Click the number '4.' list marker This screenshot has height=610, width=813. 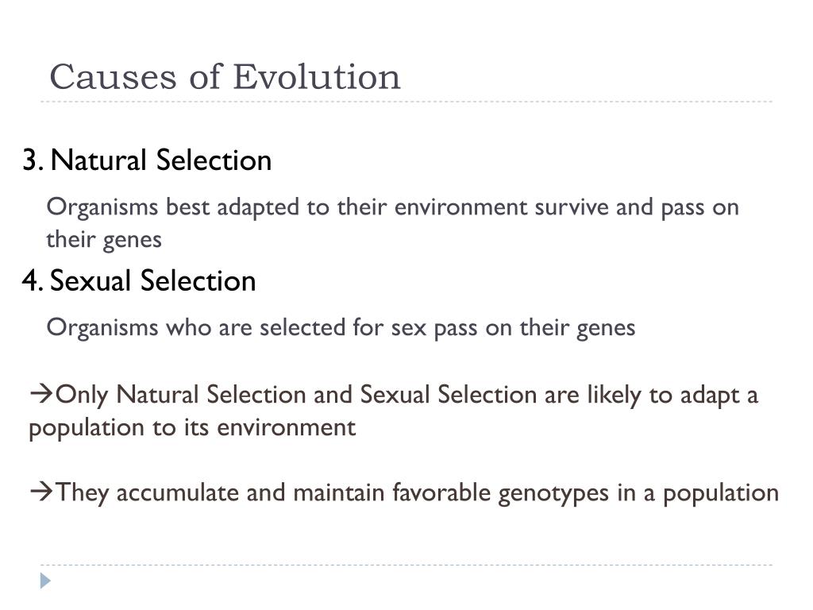(x=32, y=280)
